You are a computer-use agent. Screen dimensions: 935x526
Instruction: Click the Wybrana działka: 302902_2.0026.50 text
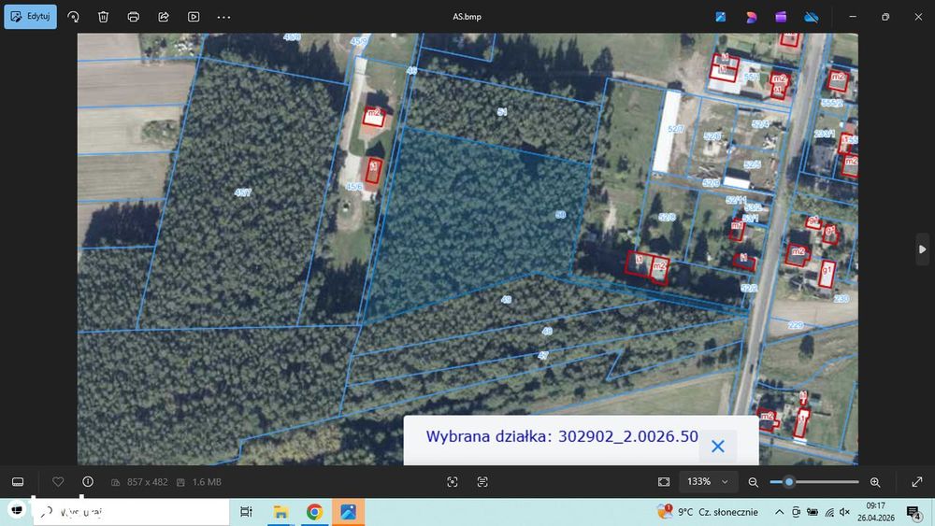coord(562,436)
